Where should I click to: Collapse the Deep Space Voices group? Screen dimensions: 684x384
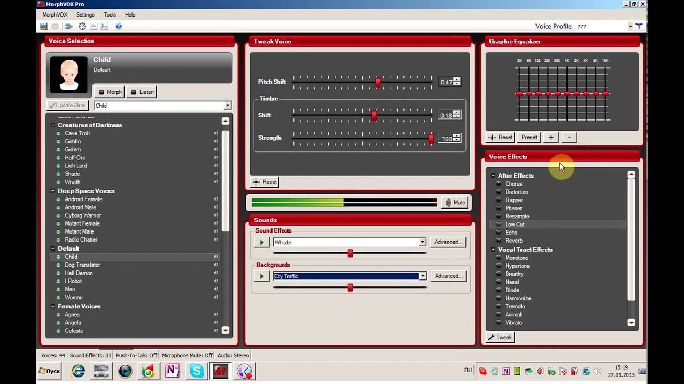52,191
